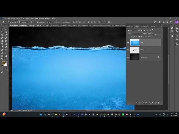Toggle Quick Mask mode icon
Image resolution: width=179 pixels, height=134 pixels.
pos(2,69)
